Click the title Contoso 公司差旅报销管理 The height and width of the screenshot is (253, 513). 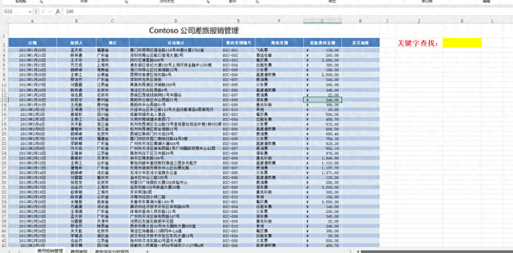tap(194, 31)
